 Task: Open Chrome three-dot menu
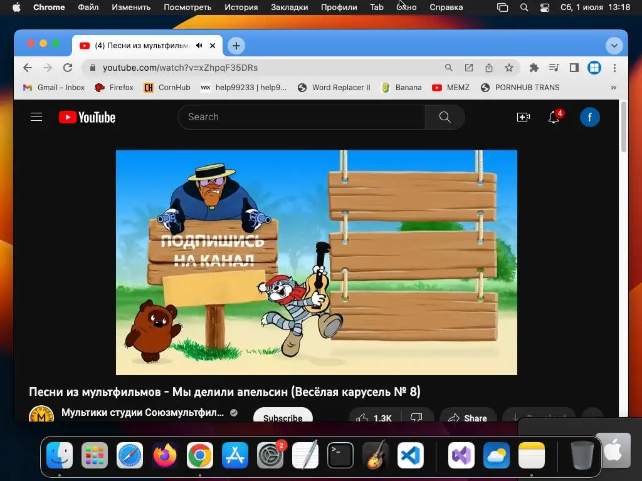click(x=614, y=68)
